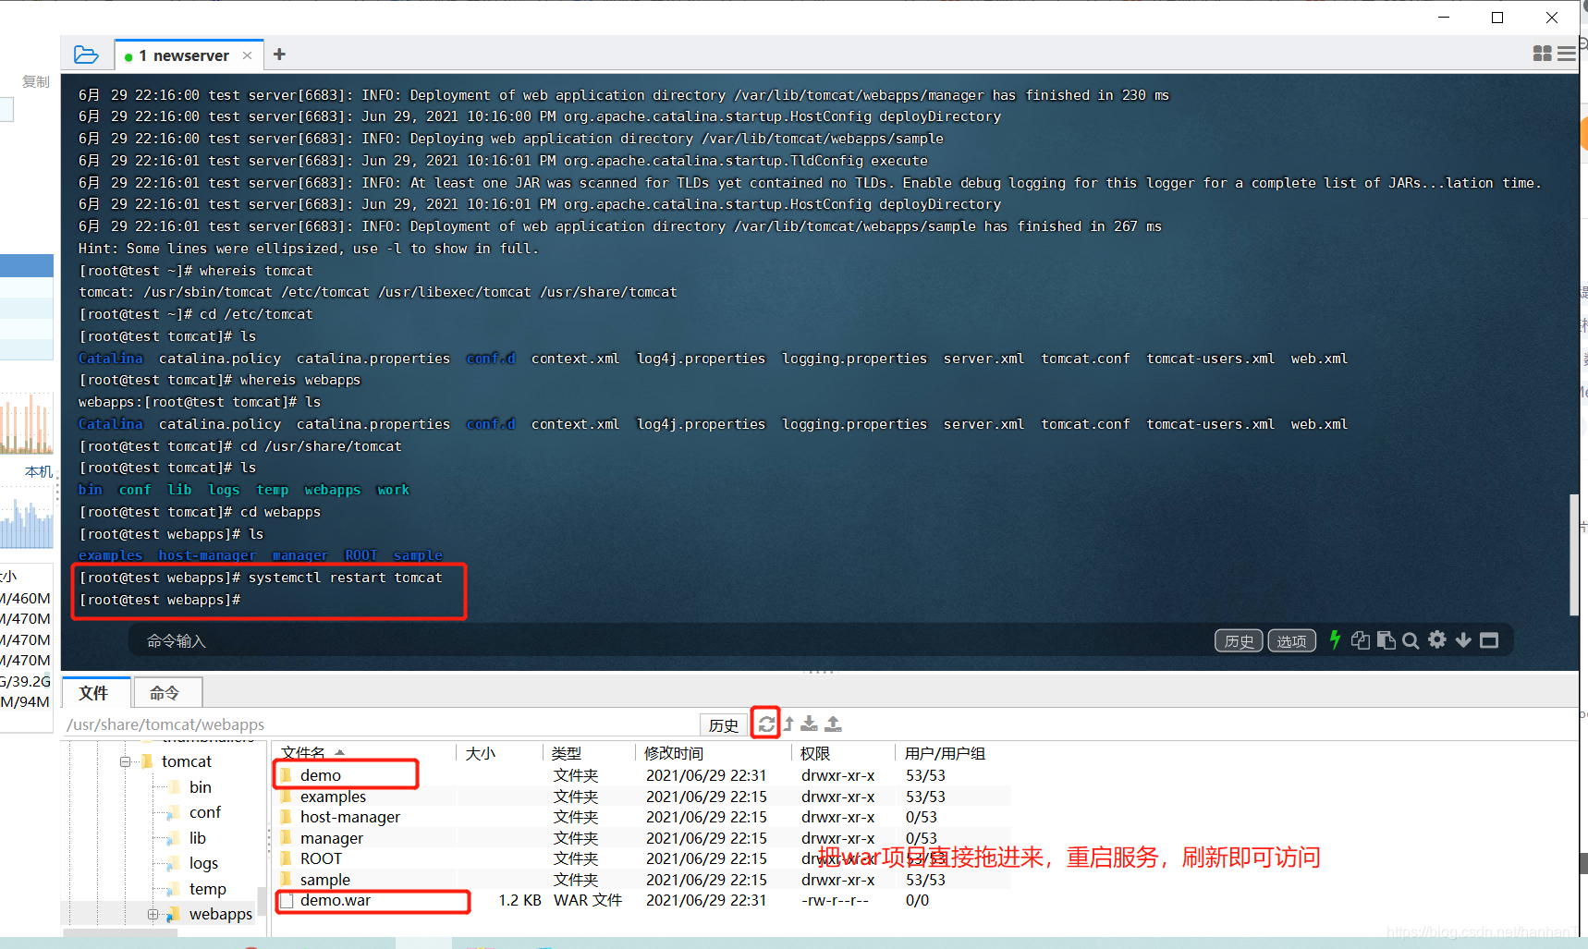Click the terminal vertical scrollbar
Screen dimensions: 1588x949
(x=1573, y=554)
